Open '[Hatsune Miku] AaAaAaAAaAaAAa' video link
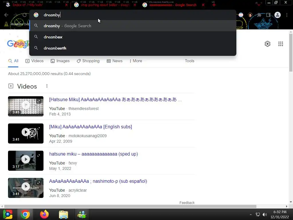The image size is (293, 220). point(115,99)
